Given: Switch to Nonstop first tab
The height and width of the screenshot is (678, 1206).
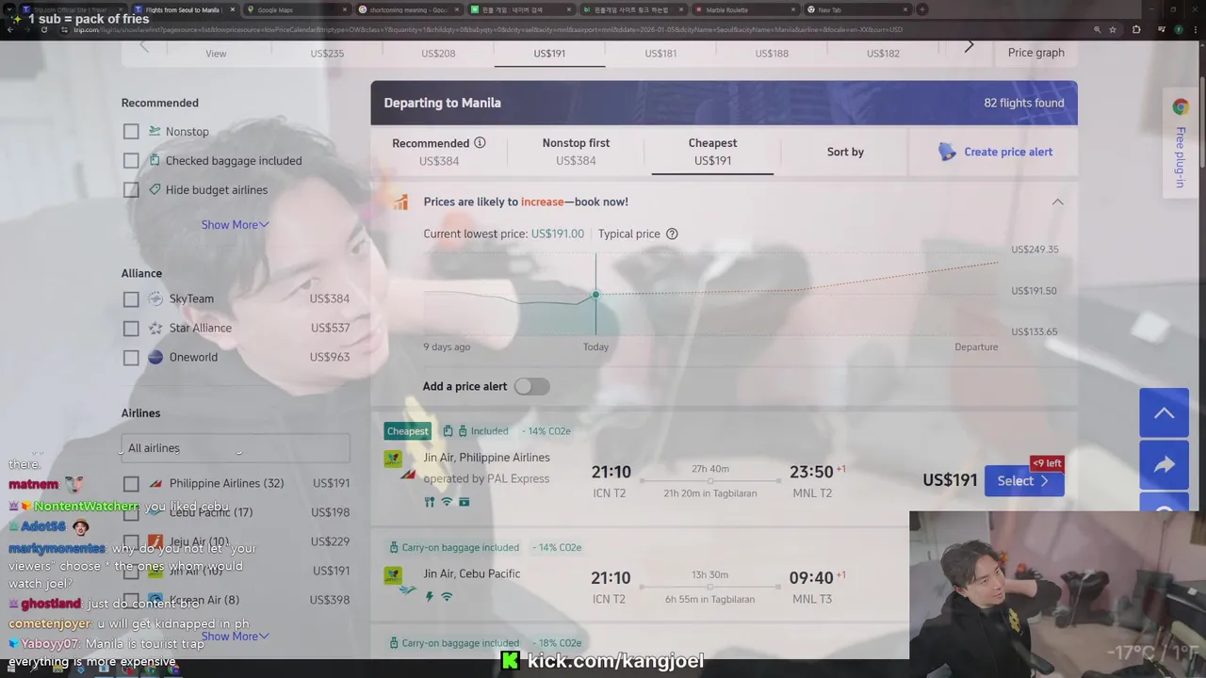Looking at the screenshot, I should click(576, 152).
